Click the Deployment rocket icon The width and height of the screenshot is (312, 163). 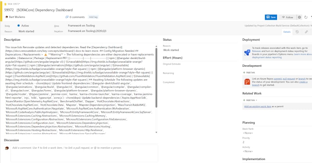(x=247, y=53)
